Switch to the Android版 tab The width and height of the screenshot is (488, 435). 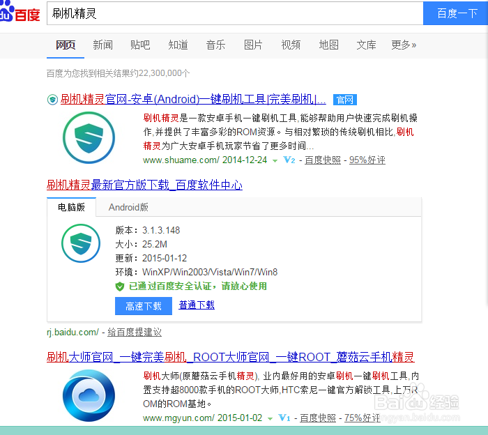point(128,207)
